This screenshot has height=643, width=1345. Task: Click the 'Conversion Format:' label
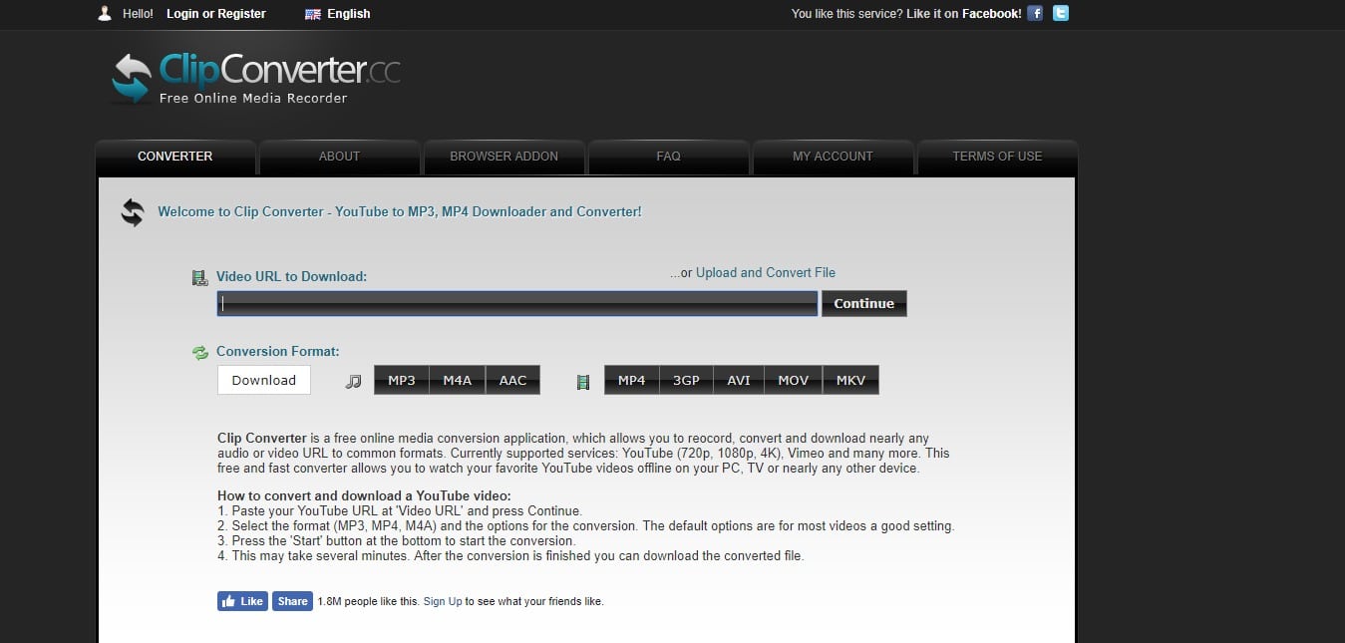pos(278,351)
